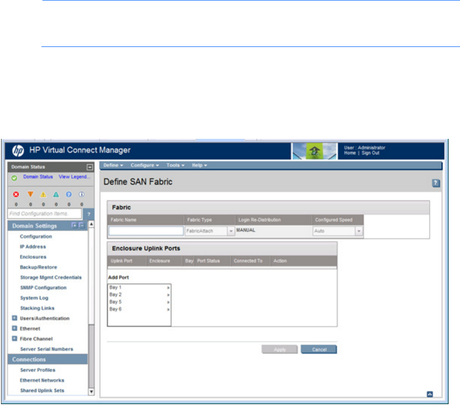Click the Port Status column header
This screenshot has width=460, height=406.
tap(208, 261)
